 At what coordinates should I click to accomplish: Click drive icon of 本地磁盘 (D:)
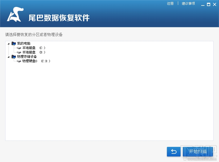(19, 52)
